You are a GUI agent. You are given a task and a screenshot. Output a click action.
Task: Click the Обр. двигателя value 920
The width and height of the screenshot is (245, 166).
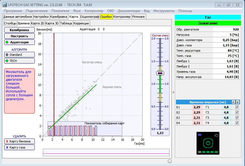point(236,29)
